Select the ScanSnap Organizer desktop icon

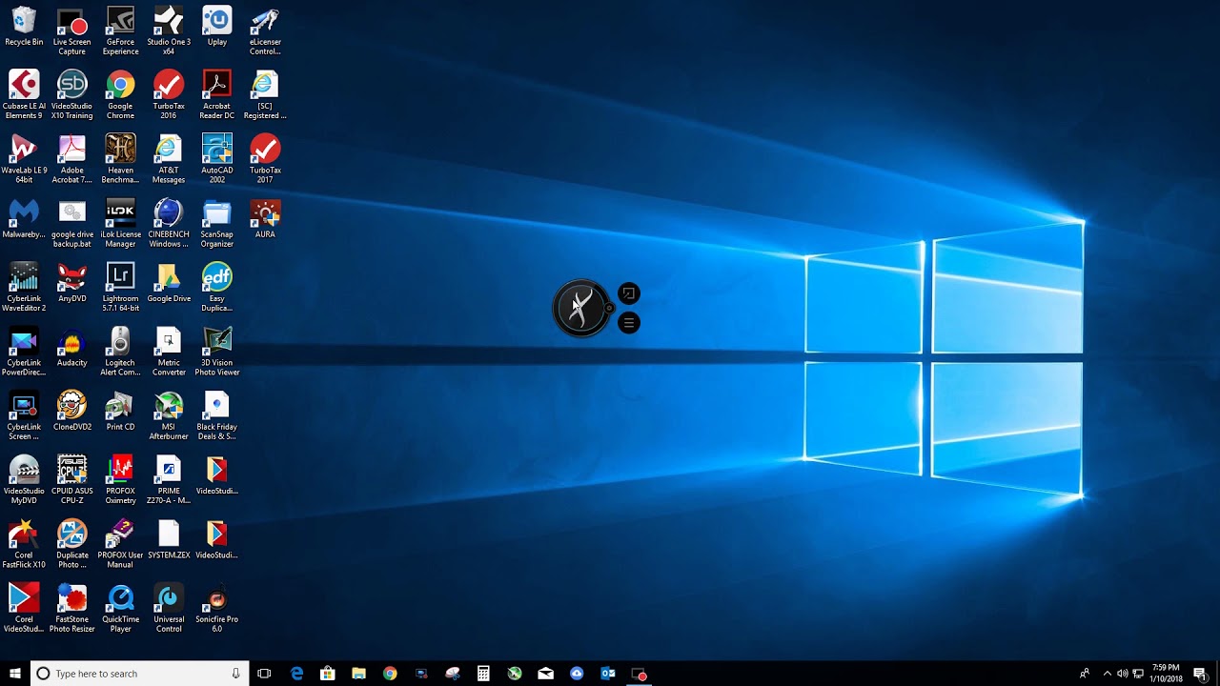[x=217, y=224]
